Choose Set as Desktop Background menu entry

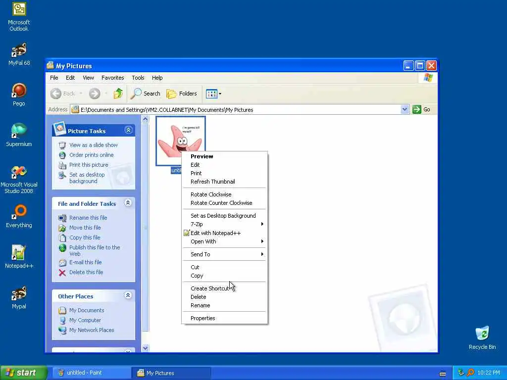click(224, 216)
